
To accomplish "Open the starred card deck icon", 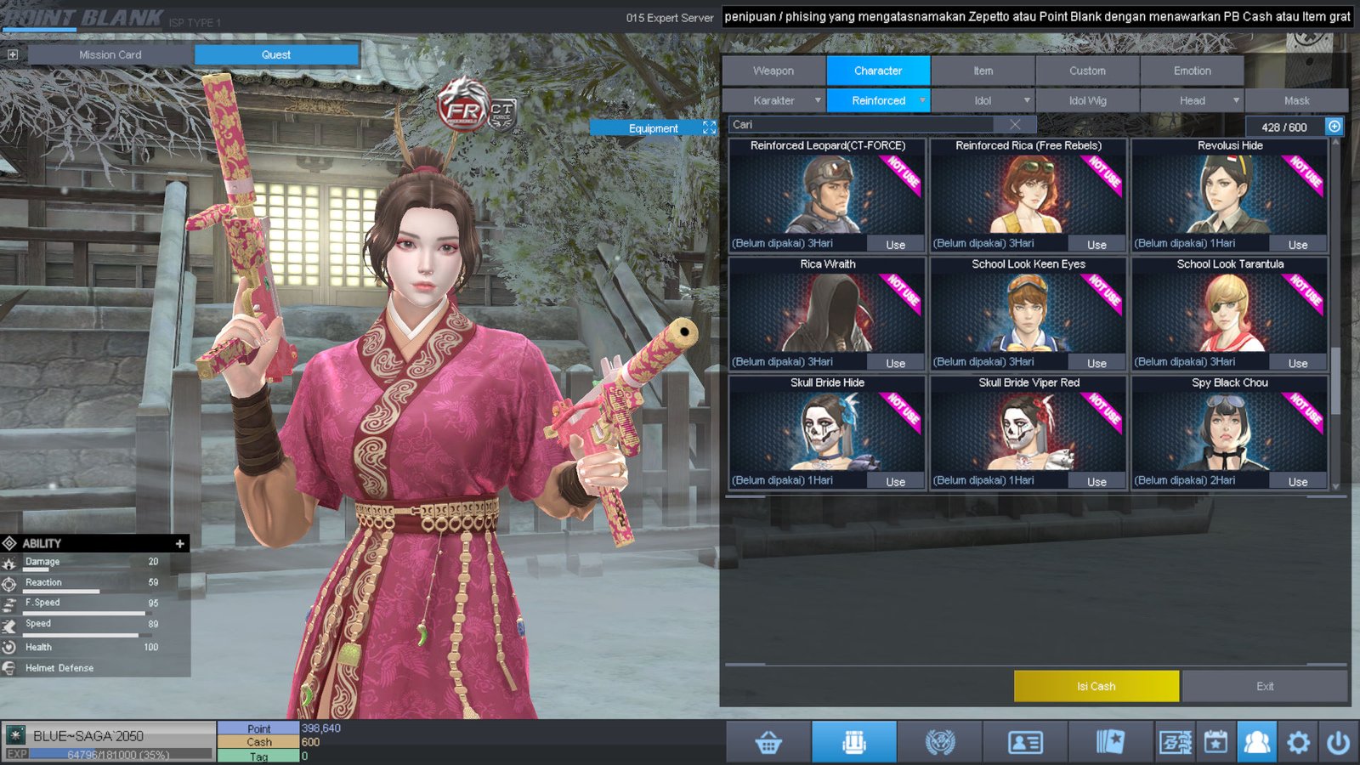I will tap(1110, 743).
